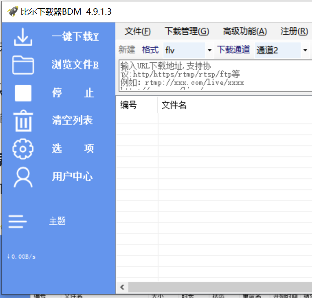Open the 高级功能(A) menu
Image resolution: width=312 pixels, height=298 pixels.
[245, 32]
